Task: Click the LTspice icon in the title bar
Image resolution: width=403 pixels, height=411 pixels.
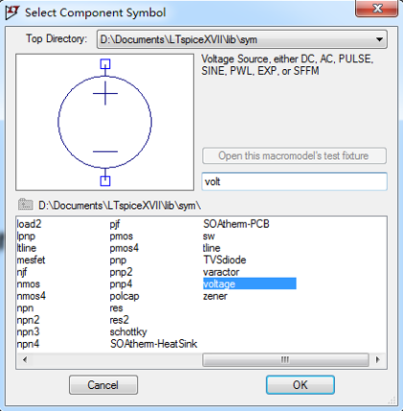Action: pyautogui.click(x=12, y=12)
